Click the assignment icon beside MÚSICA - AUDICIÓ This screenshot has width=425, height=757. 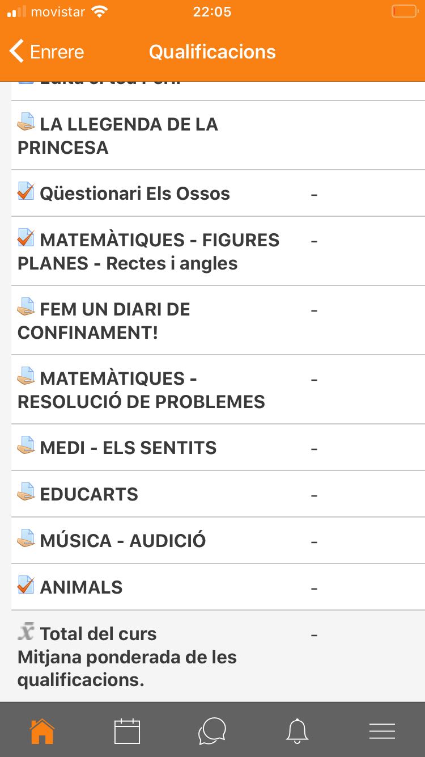coord(26,539)
